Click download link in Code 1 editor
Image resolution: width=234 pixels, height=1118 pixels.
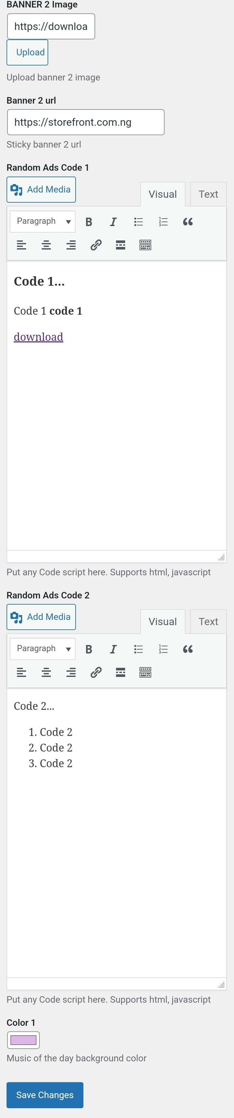39,337
